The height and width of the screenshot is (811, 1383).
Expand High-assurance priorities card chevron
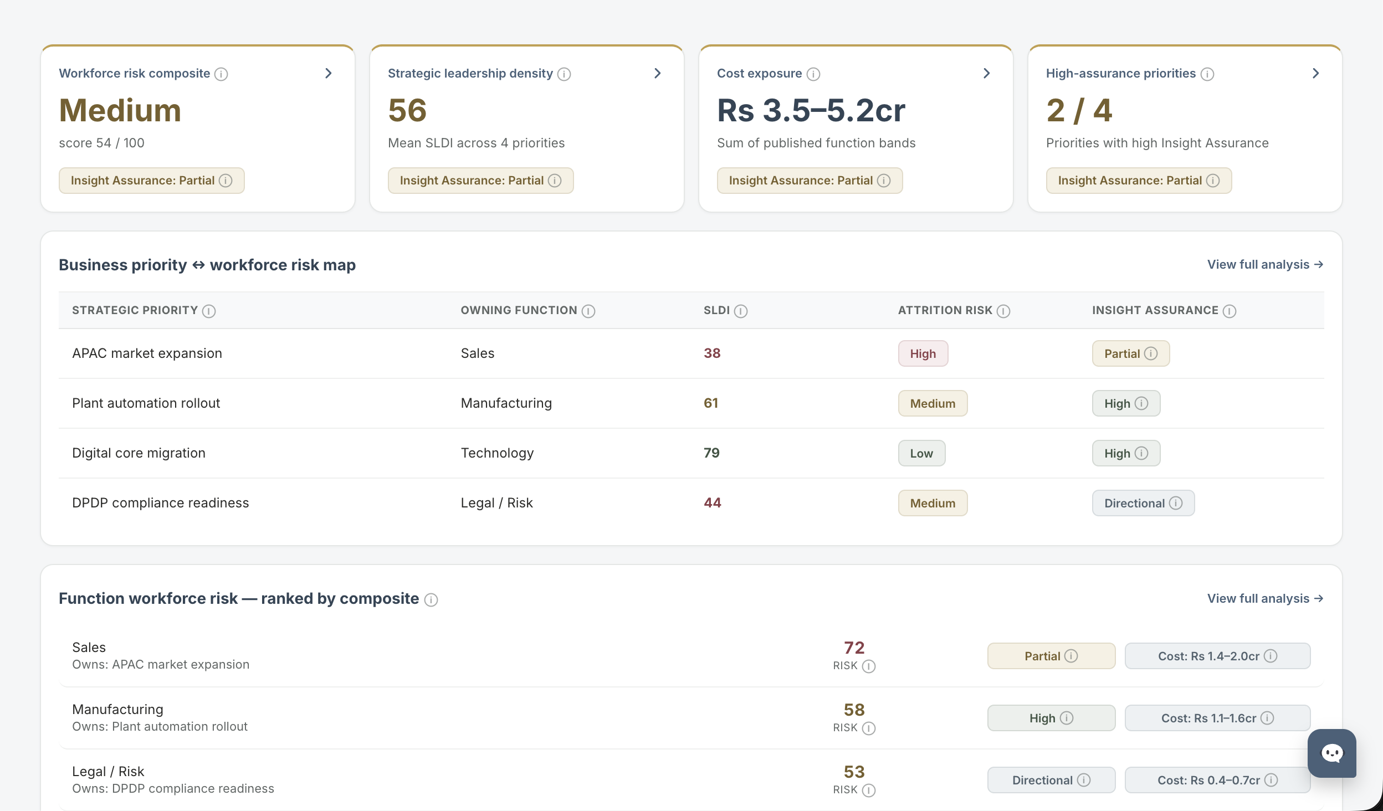coord(1316,73)
